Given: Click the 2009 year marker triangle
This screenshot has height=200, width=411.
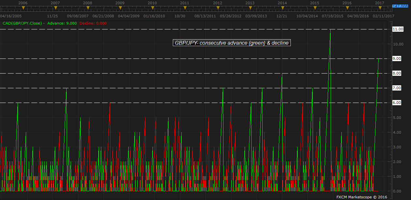Looking at the screenshot, I should (120, 8).
